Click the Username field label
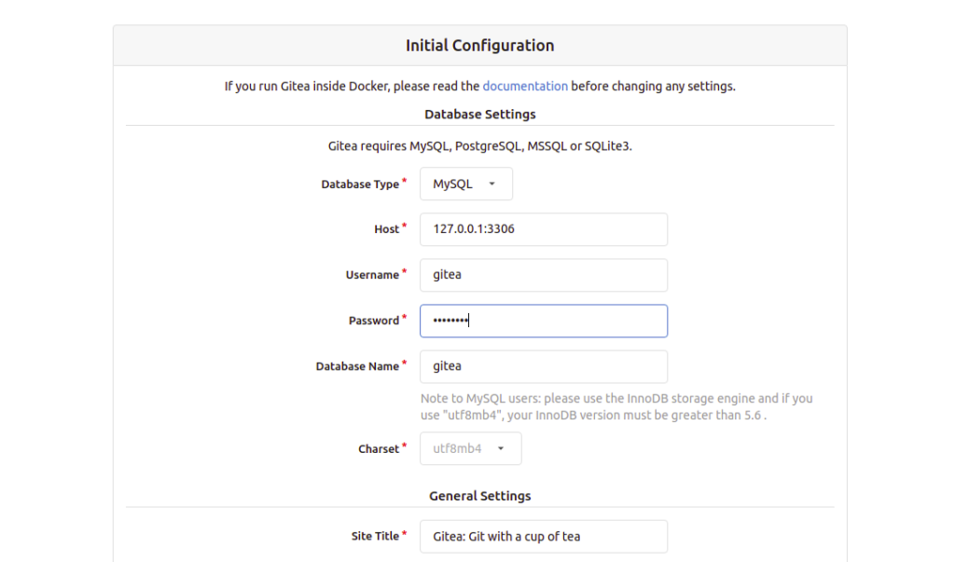955x562 pixels. [x=372, y=275]
